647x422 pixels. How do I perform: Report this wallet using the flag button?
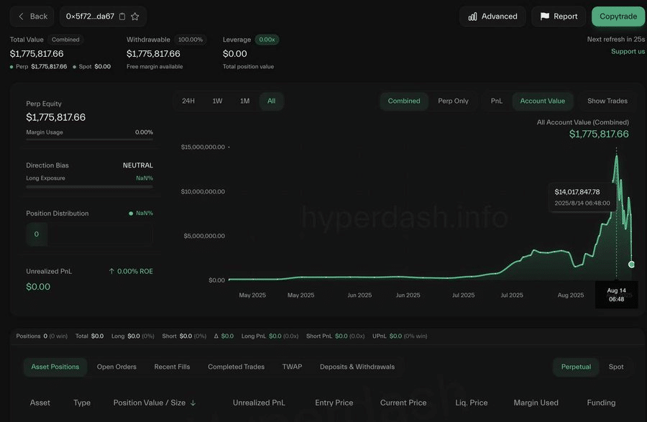coord(559,17)
